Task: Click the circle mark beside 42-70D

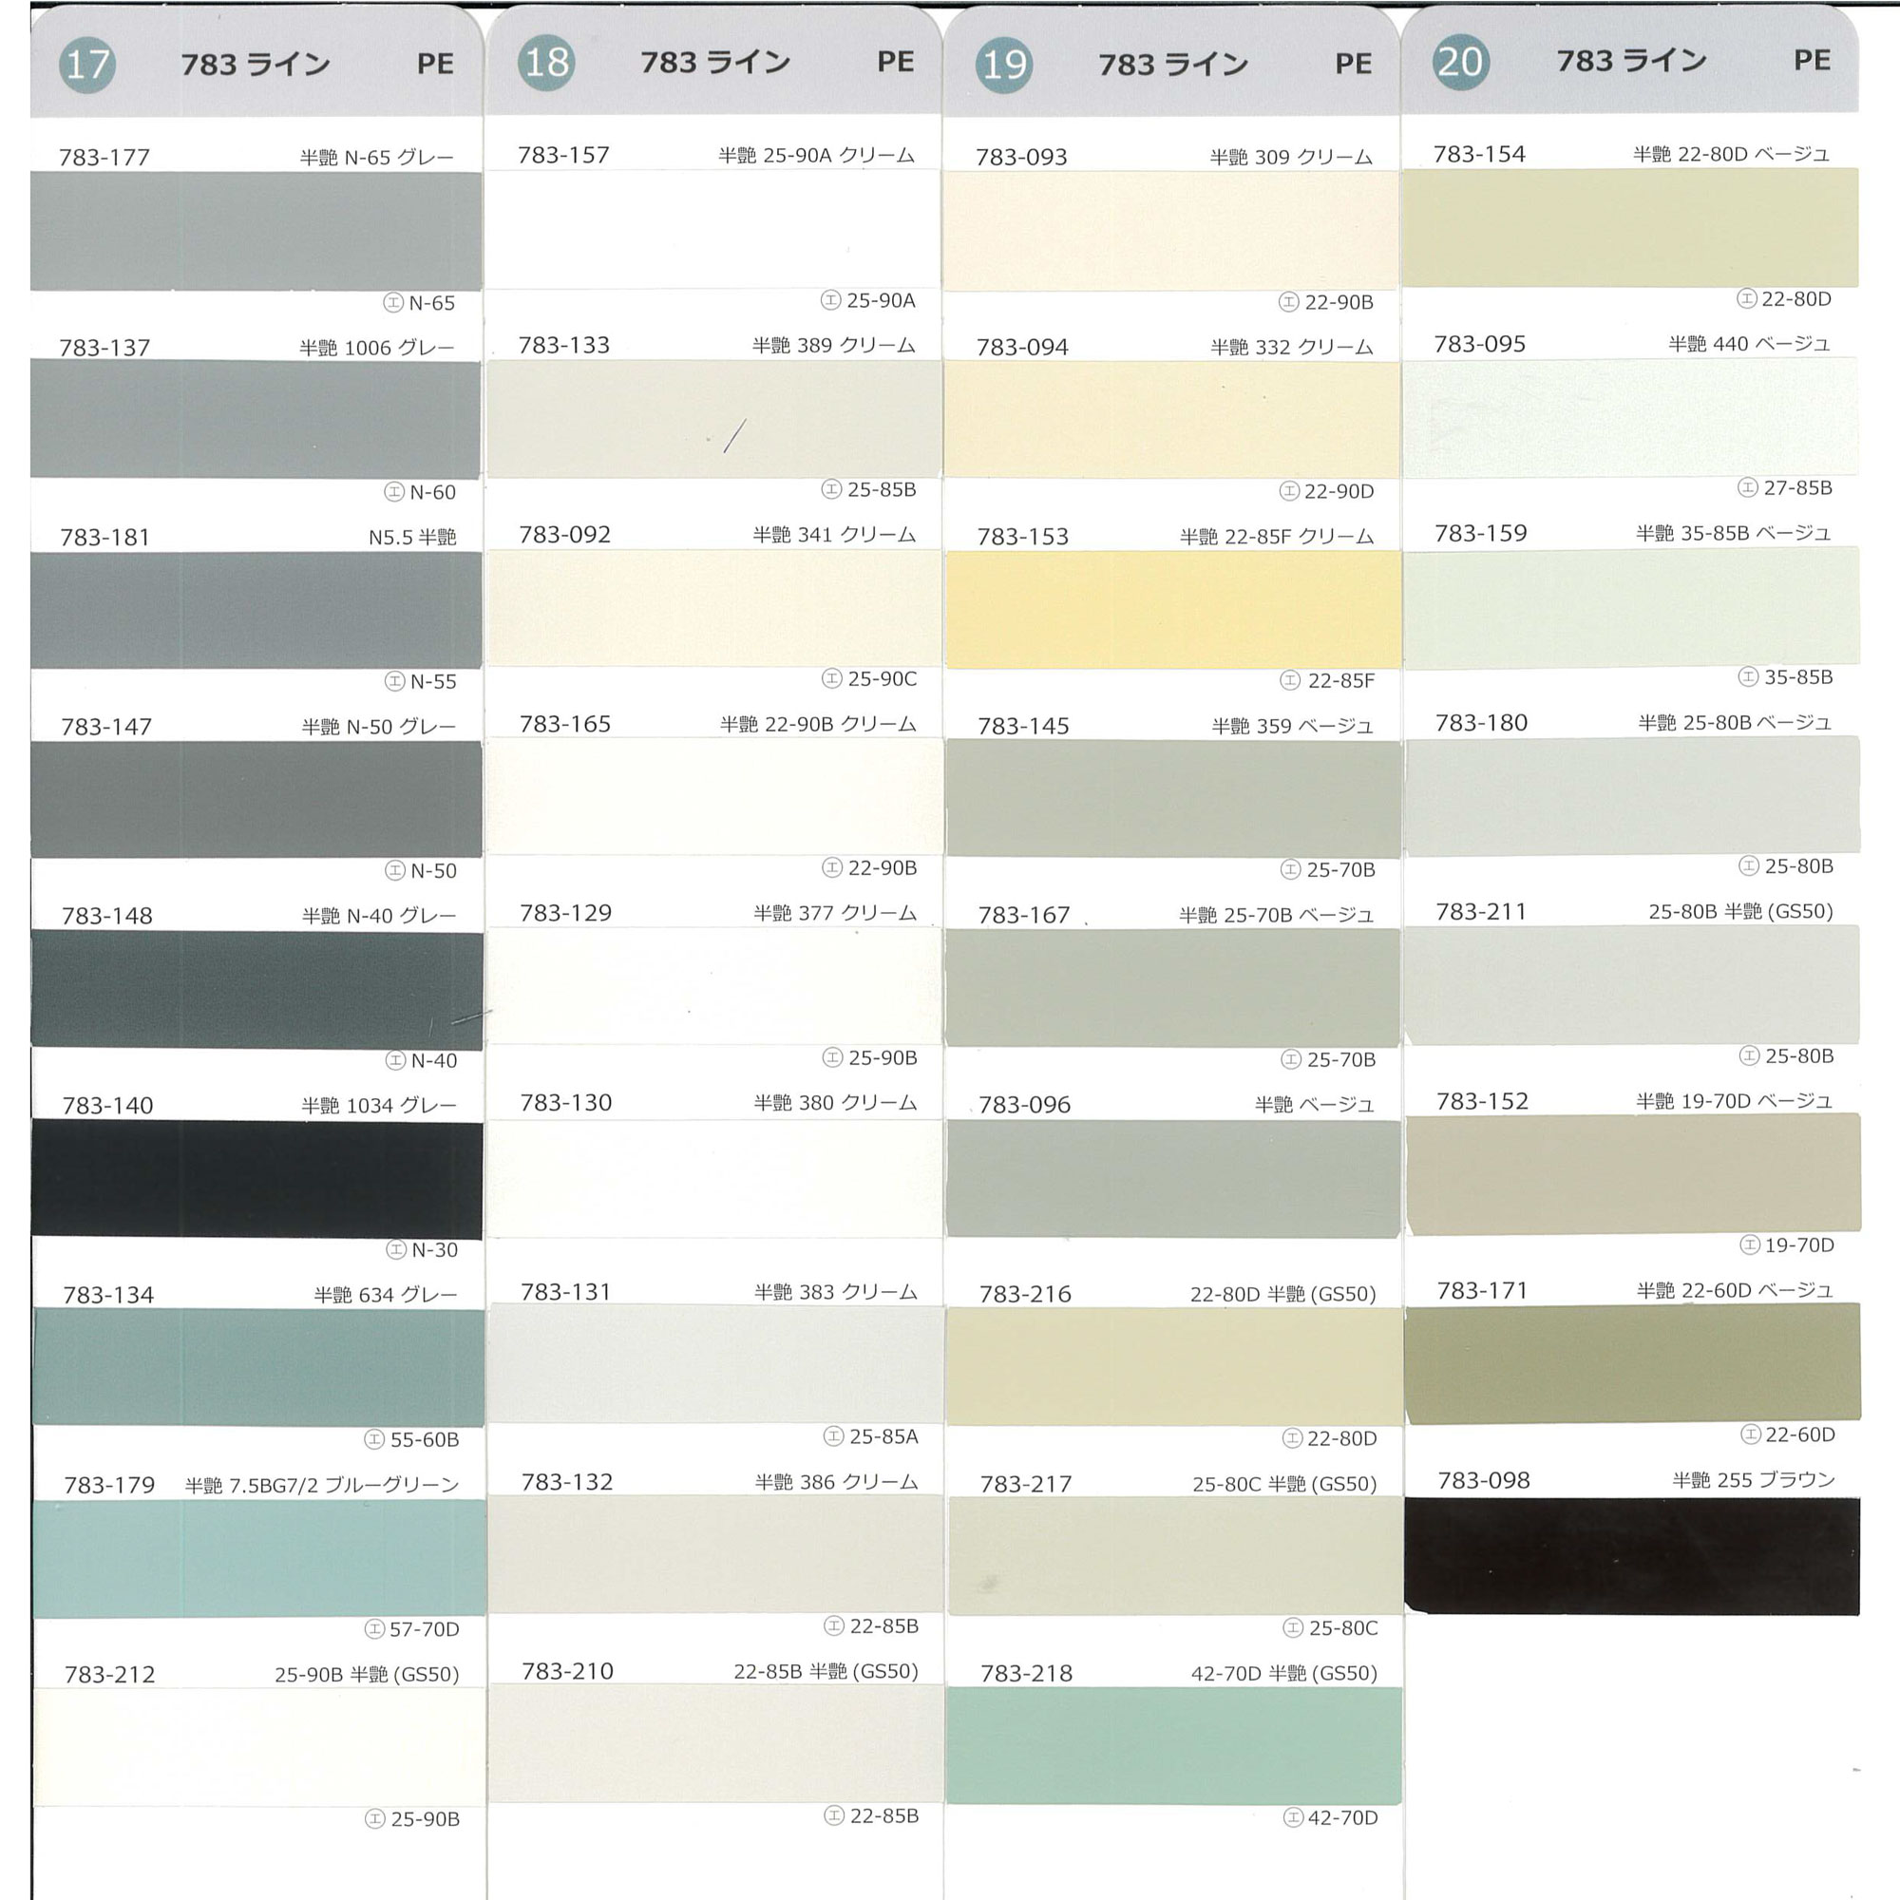Action: click(1293, 1817)
